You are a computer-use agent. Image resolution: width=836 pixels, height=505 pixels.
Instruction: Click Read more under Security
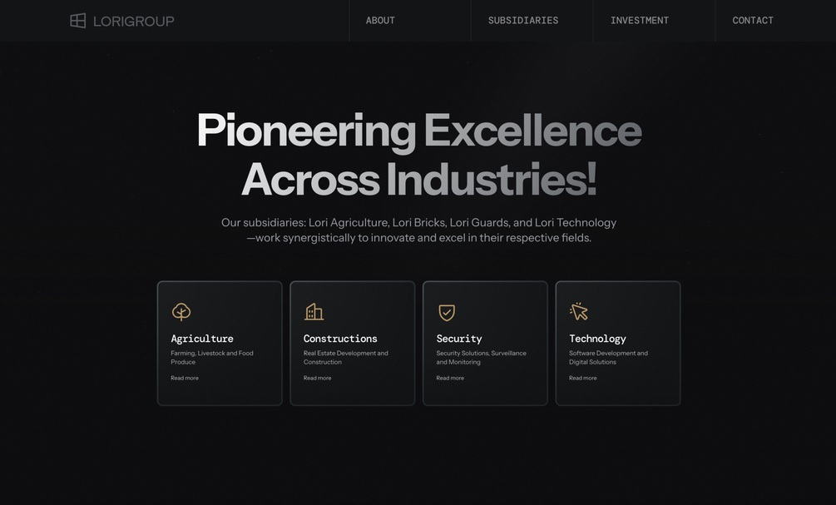(x=450, y=378)
